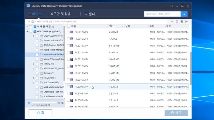Image resolution: width=214 pixels, height=120 pixels.
Task: Click the EaseUS app logo in title bar
Action: 28,6
